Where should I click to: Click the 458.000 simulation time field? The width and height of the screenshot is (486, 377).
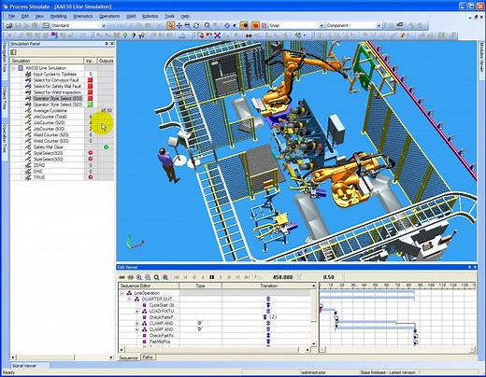pyautogui.click(x=282, y=277)
